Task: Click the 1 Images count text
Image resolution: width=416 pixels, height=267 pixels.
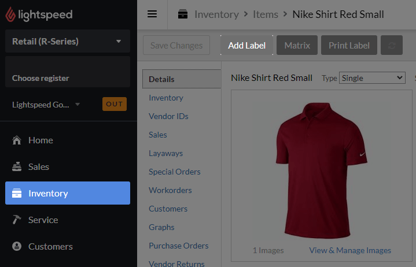Action: coord(268,250)
